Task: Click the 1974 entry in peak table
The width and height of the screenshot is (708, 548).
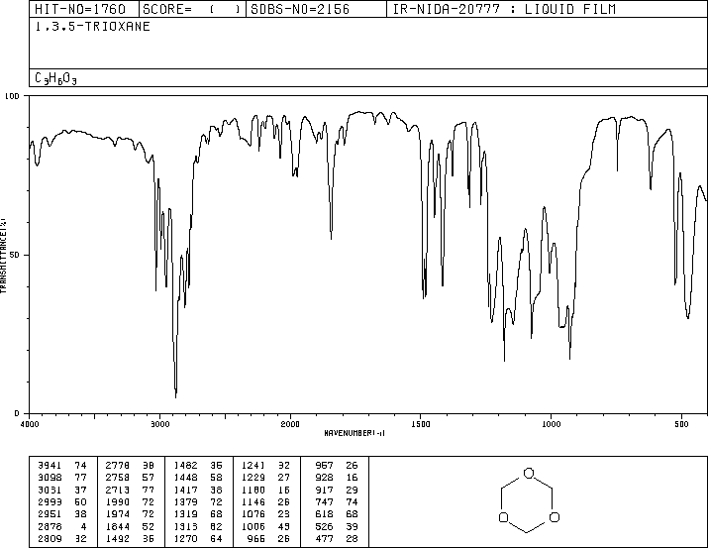Action: [x=118, y=514]
